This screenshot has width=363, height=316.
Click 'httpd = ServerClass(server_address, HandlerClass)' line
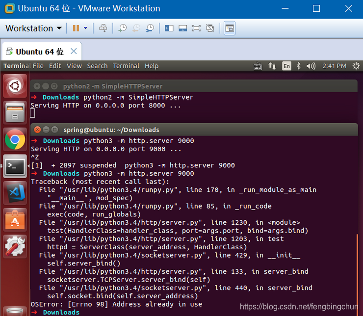[x=147, y=247]
